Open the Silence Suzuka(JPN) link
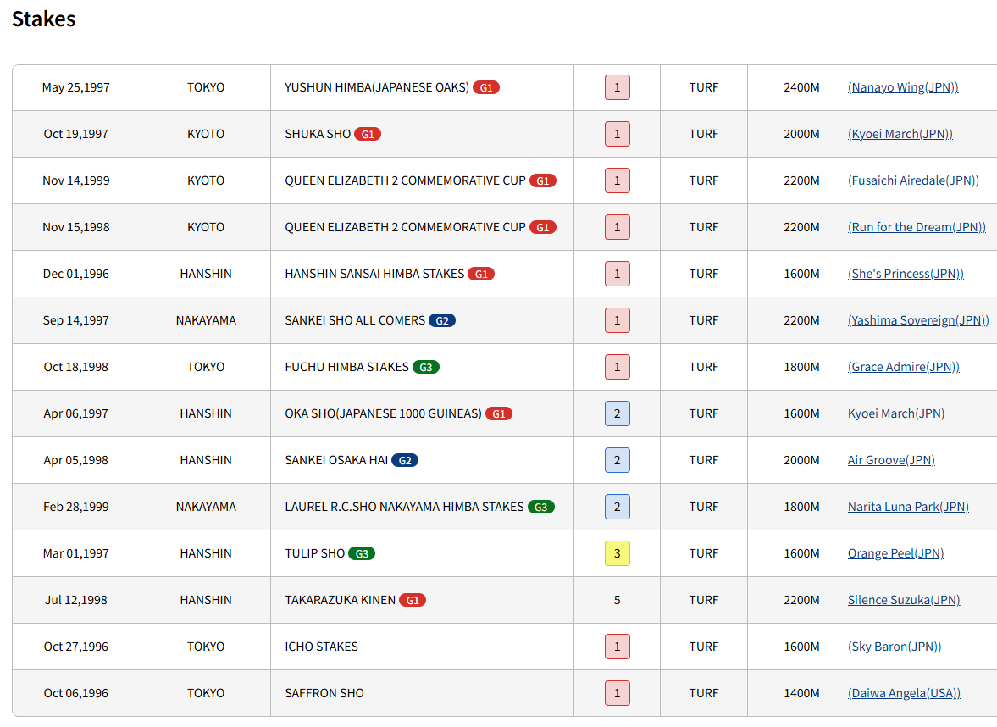Image resolution: width=997 pixels, height=727 pixels. click(x=904, y=600)
